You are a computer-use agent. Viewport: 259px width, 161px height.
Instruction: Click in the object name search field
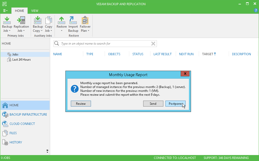click(x=105, y=44)
